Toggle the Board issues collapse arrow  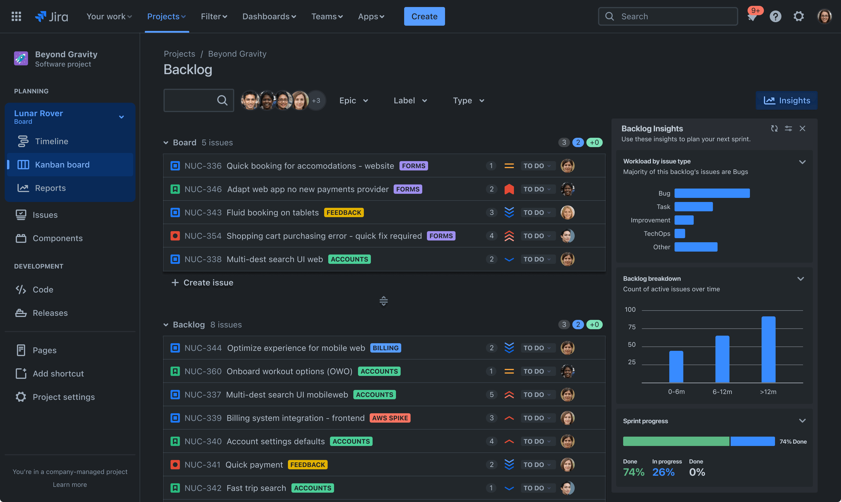166,143
